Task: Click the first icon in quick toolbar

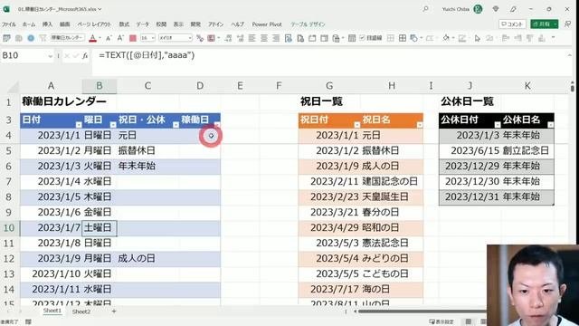Action: (x=6, y=38)
